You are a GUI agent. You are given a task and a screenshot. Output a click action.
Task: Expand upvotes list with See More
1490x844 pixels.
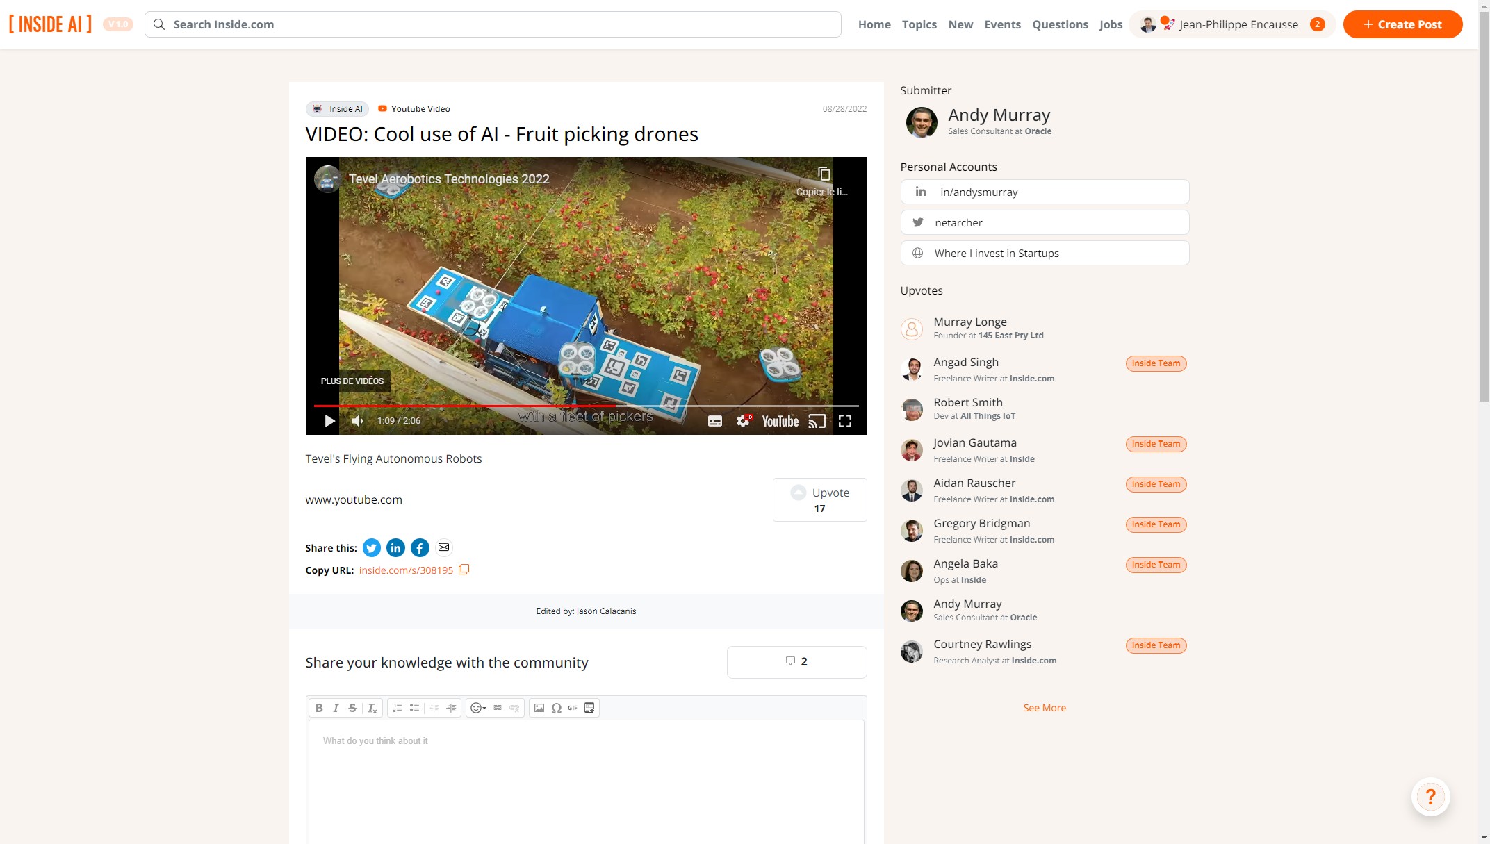coord(1044,708)
